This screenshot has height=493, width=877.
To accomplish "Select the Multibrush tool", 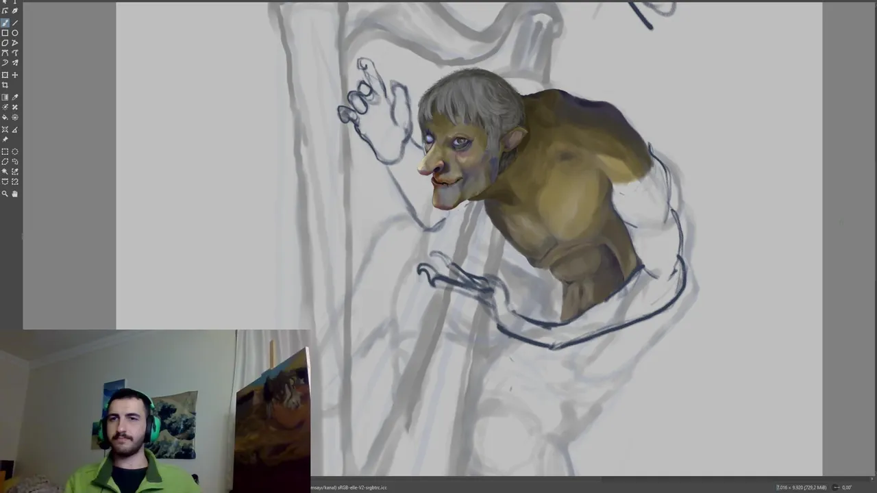I will [x=15, y=62].
